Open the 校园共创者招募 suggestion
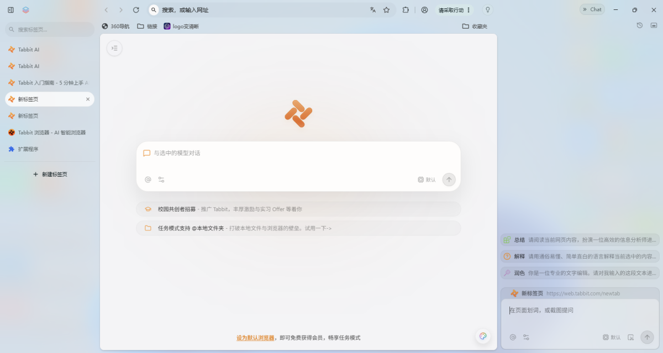This screenshot has height=353, width=663. (x=298, y=209)
